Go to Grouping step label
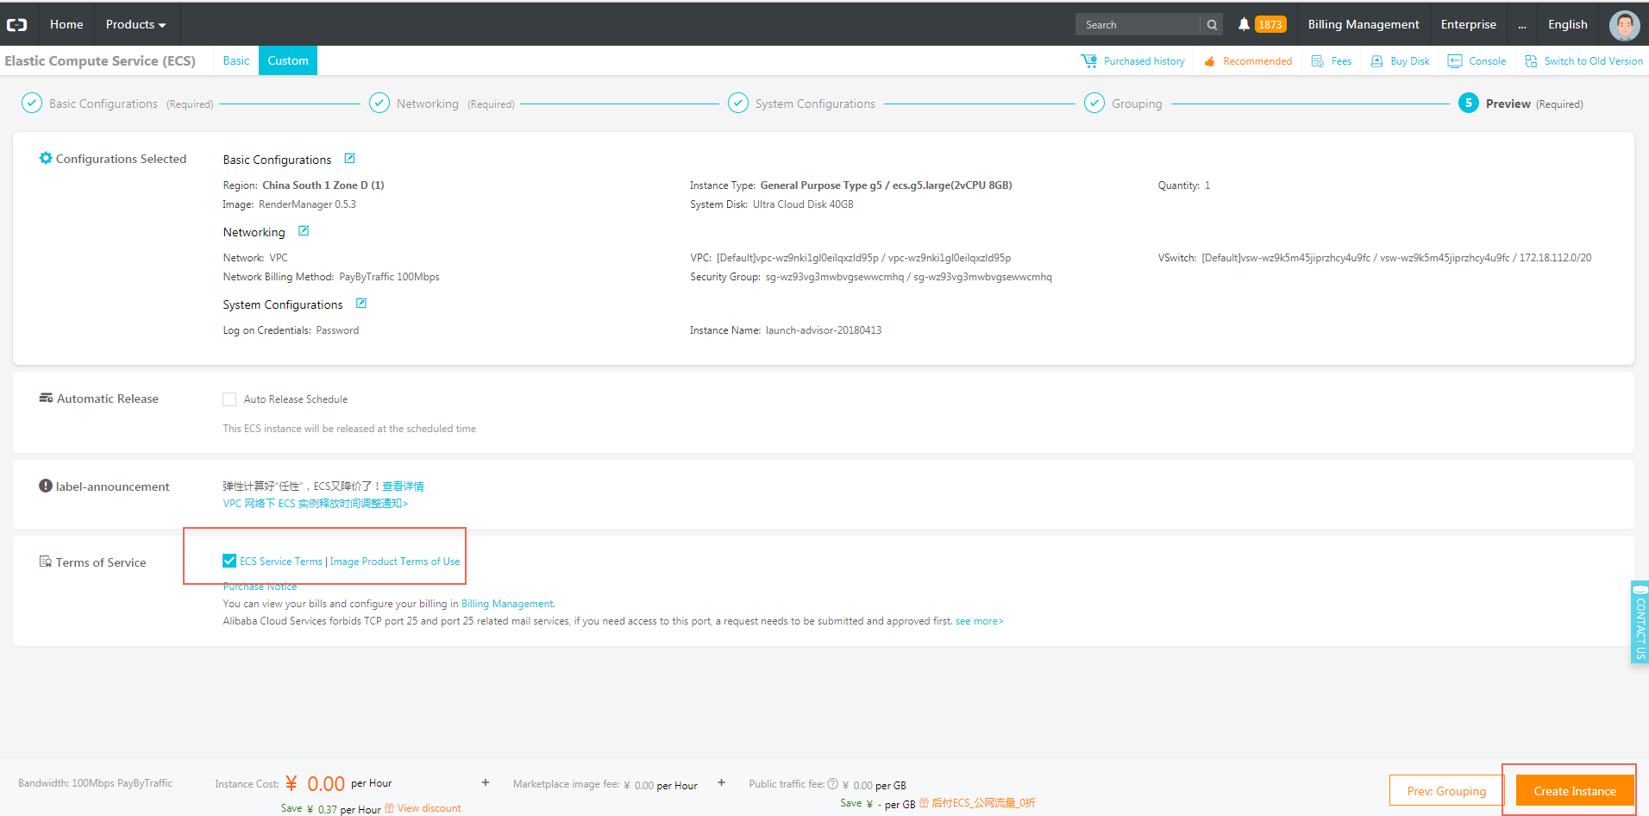1649x816 pixels. (x=1136, y=104)
